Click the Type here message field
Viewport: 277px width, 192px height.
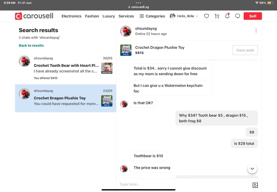click(x=185, y=184)
